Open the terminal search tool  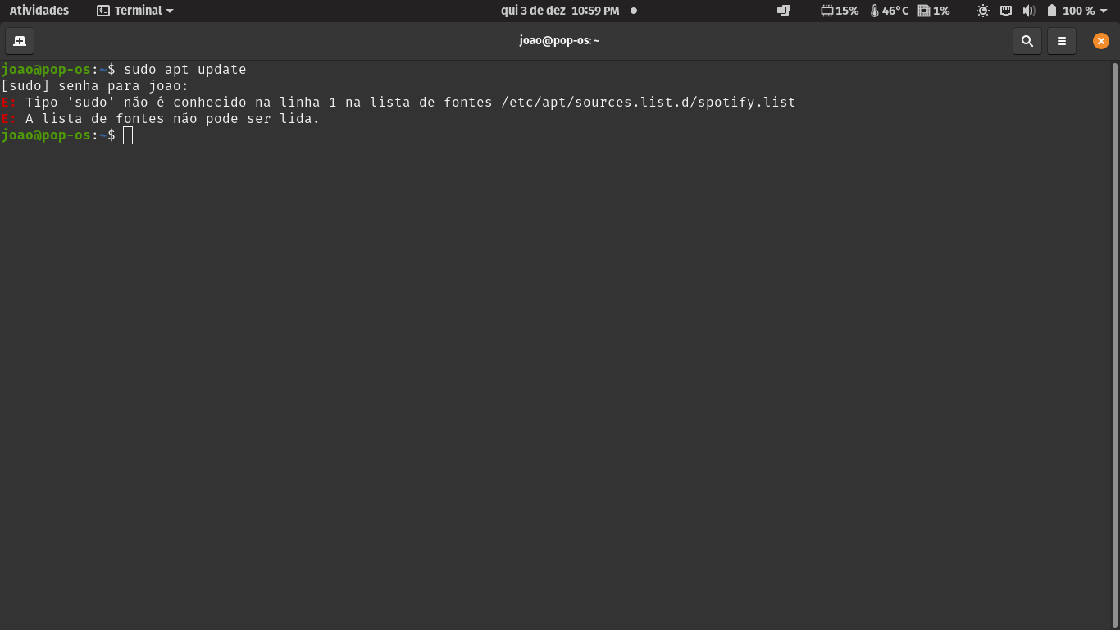(x=1027, y=41)
